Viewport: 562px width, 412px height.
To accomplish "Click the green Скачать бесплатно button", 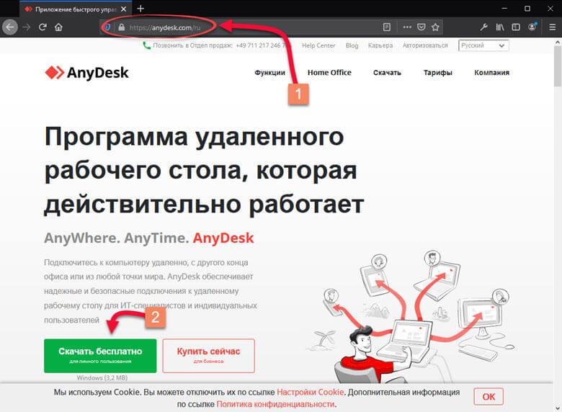I will coord(100,356).
